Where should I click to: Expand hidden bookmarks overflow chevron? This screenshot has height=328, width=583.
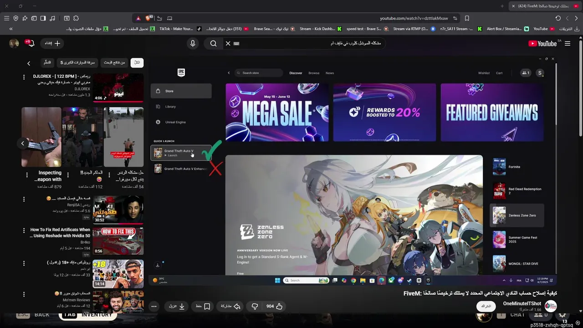(x=11, y=29)
